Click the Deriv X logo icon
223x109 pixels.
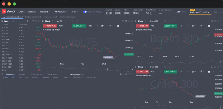pos(4,12)
